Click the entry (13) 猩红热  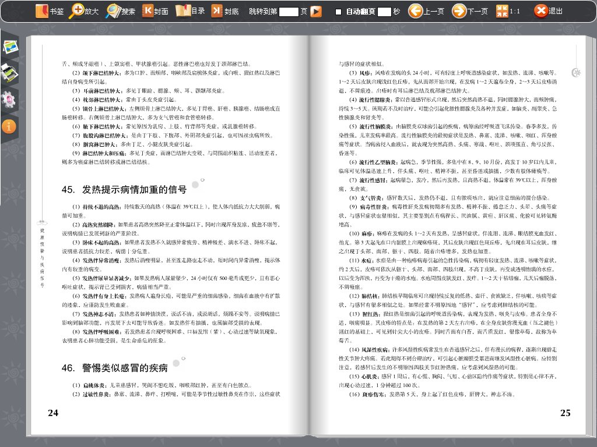(x=365, y=314)
